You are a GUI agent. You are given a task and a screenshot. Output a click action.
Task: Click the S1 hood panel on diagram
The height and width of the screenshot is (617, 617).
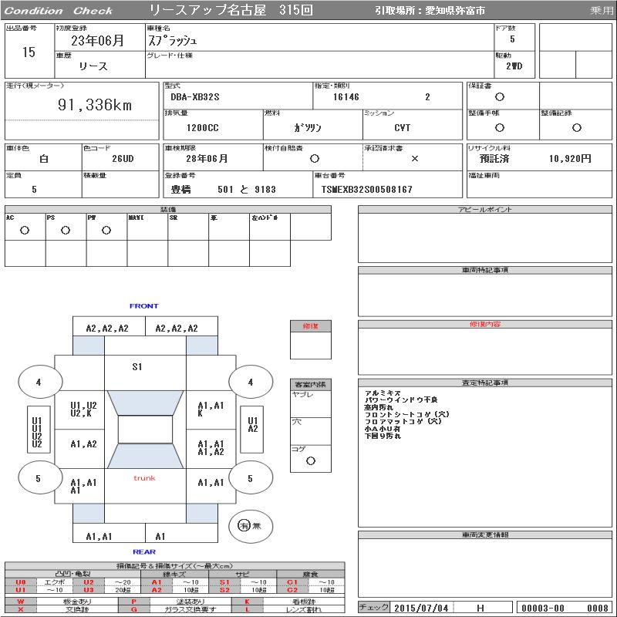(137, 367)
